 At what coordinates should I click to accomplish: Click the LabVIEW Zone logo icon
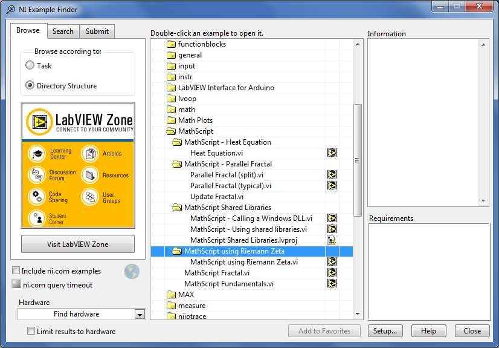(39, 122)
